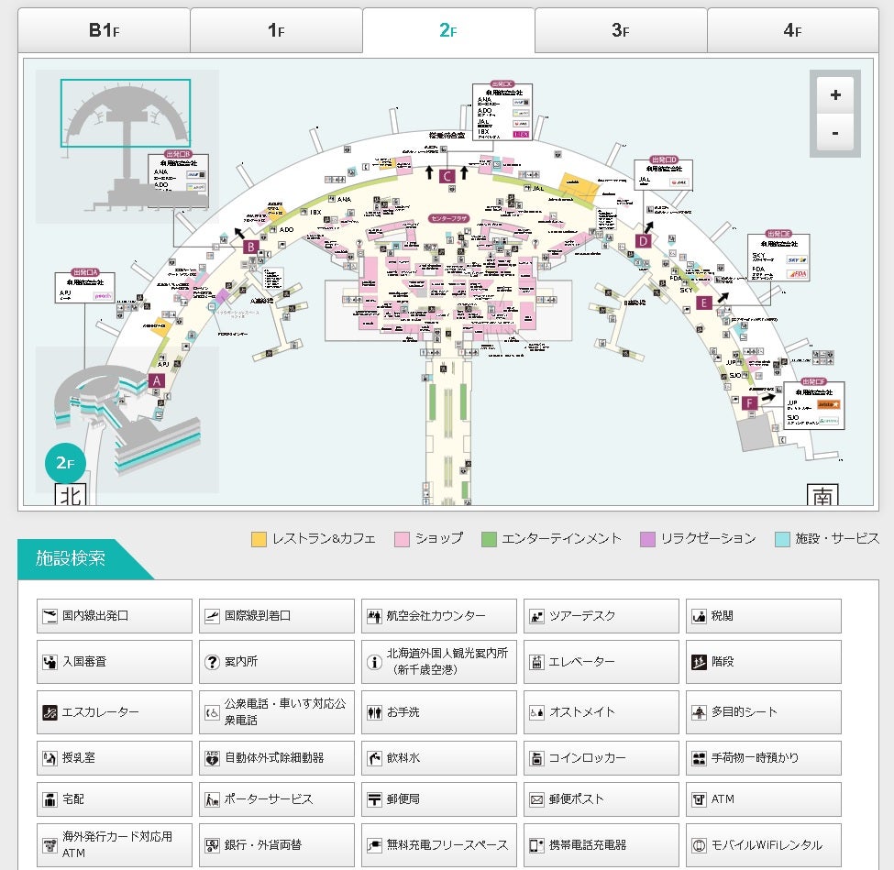This screenshot has height=870, width=894.
Task: Click the yellow レストラン&カフェ legend swatch
Action: (258, 539)
